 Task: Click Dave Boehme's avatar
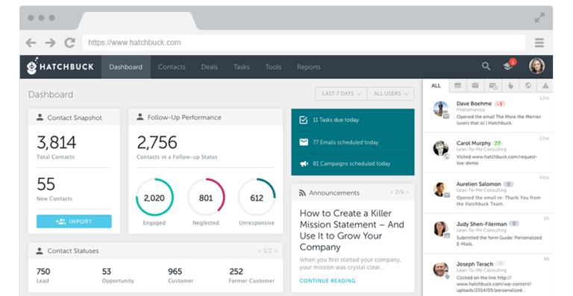tap(441, 109)
